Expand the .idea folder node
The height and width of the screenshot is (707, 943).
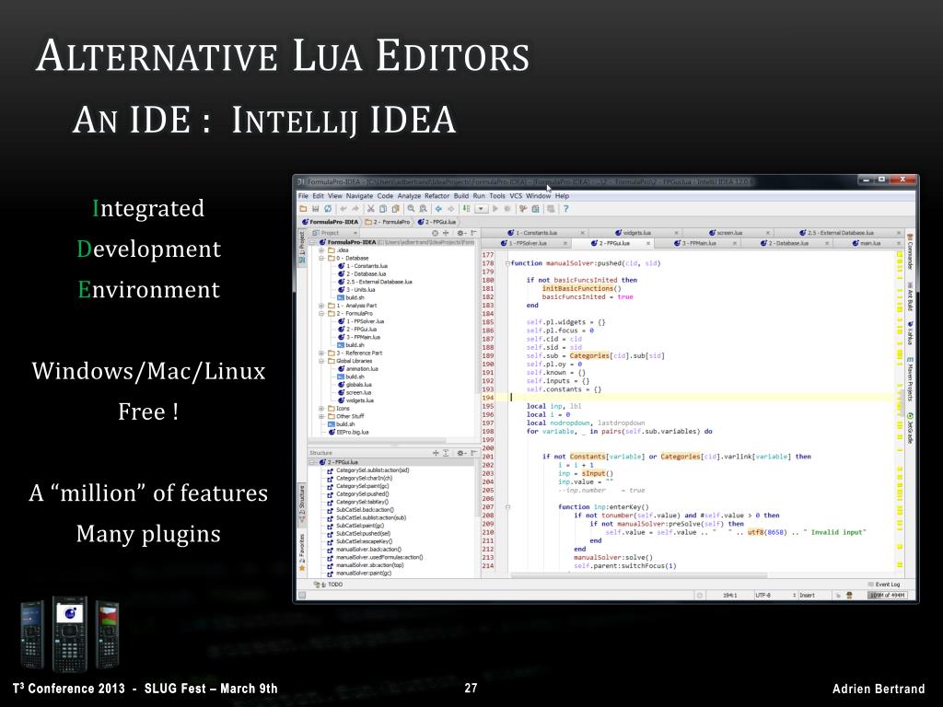tap(321, 250)
